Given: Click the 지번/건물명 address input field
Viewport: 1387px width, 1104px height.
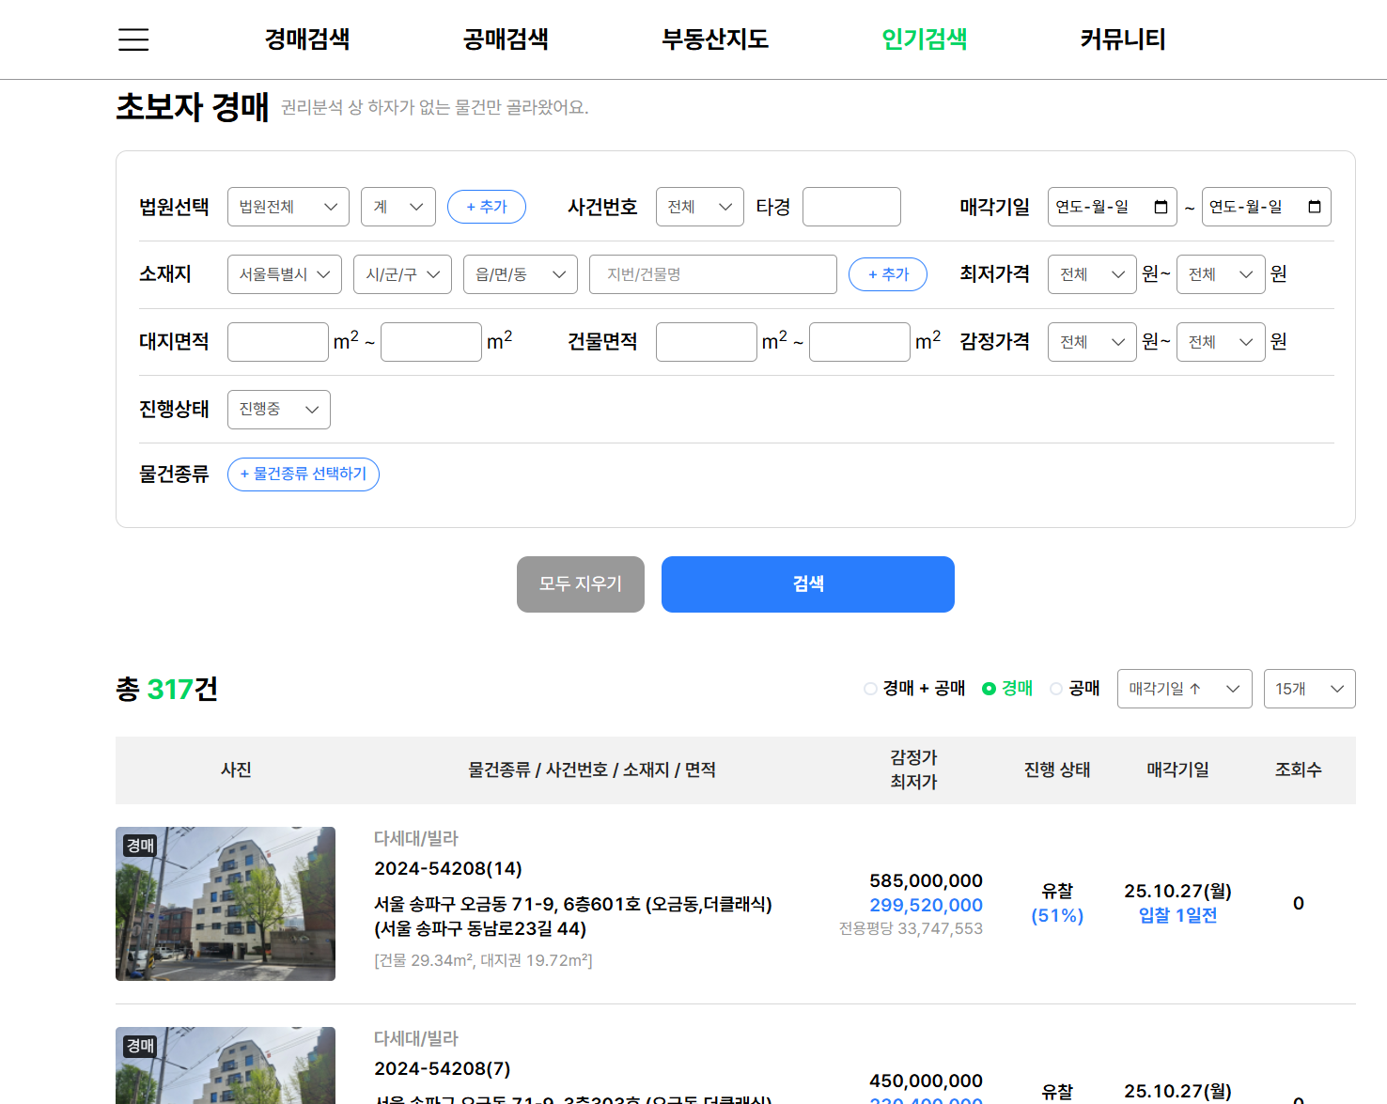Looking at the screenshot, I should click(x=712, y=274).
